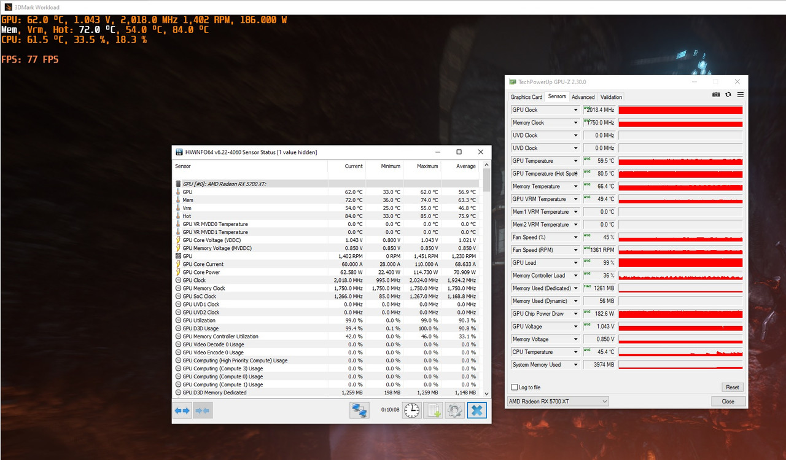Select GPU Computing (High Priority Compute) Usage row
The width and height of the screenshot is (786, 460).
point(327,361)
